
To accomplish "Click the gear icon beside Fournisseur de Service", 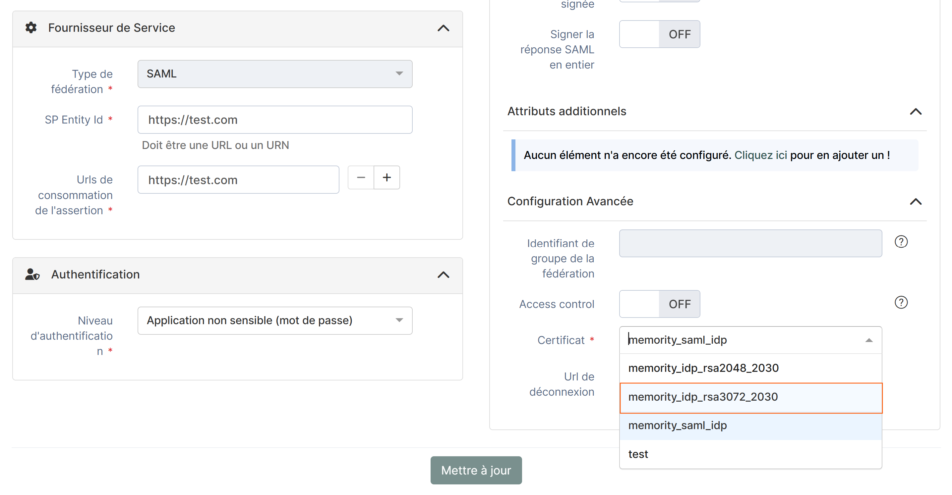I will [31, 28].
